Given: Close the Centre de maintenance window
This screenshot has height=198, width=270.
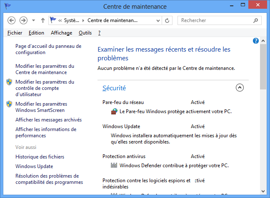Looking at the screenshot, I should coord(257,5).
